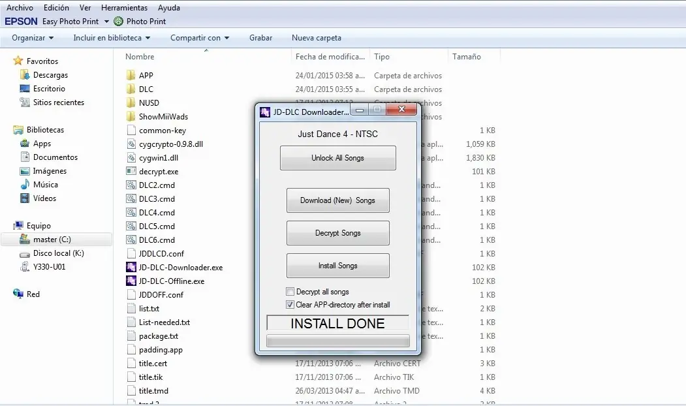Open the Archivo menu

[x=20, y=7]
